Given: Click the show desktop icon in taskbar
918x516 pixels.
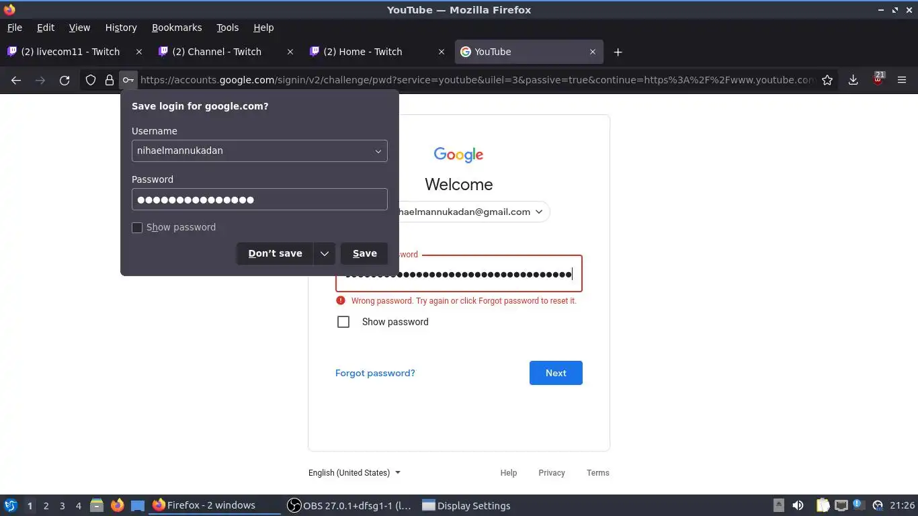Looking at the screenshot, I should pos(138,505).
